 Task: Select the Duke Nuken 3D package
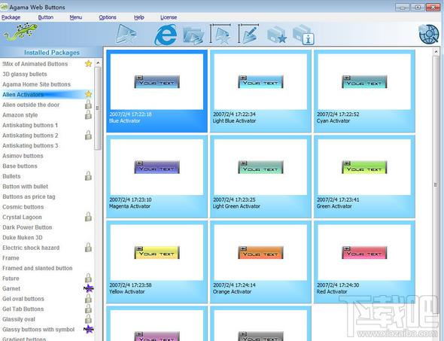pos(23,238)
